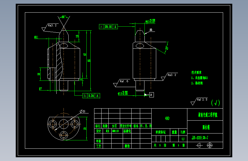
Task: Select the 签名 header cell
Action: point(136,126)
